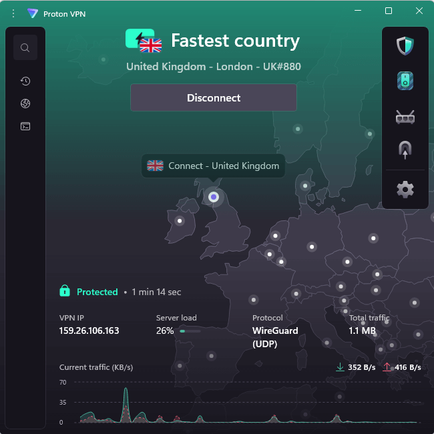The height and width of the screenshot is (434, 434).
Task: Click the 26% server load bar
Action: point(190,331)
